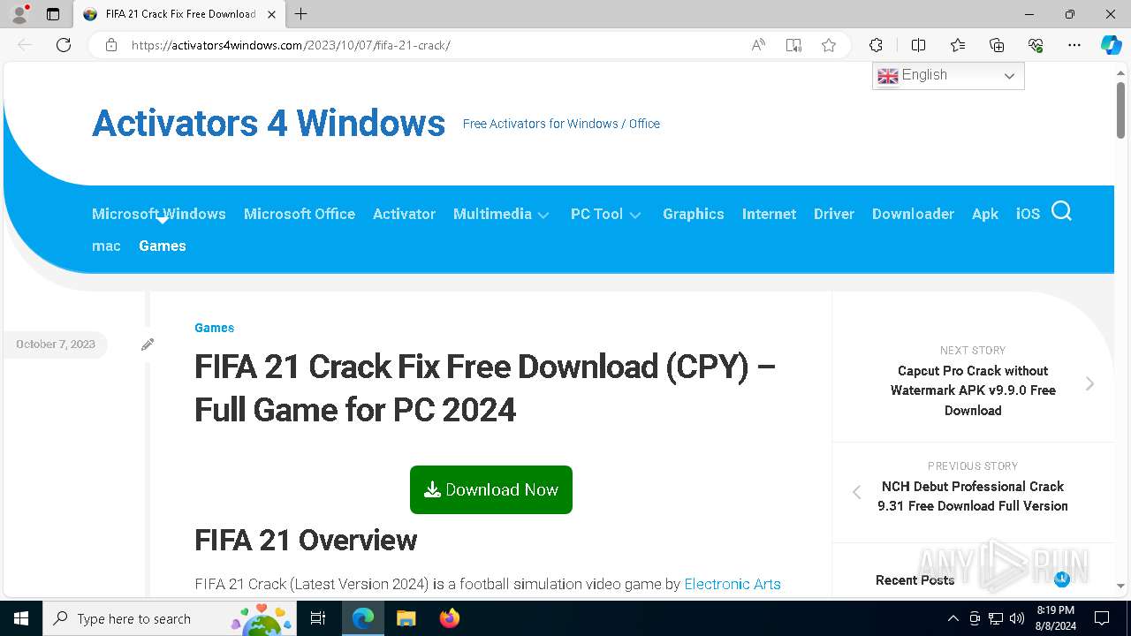Open File Explorer from taskbar
The width and height of the screenshot is (1131, 636).
point(406,618)
